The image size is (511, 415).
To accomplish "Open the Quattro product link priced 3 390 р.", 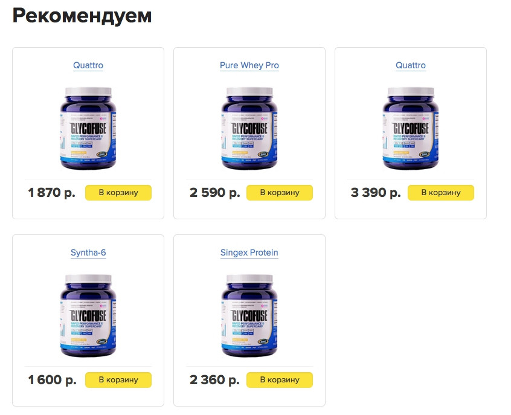I will pos(411,65).
